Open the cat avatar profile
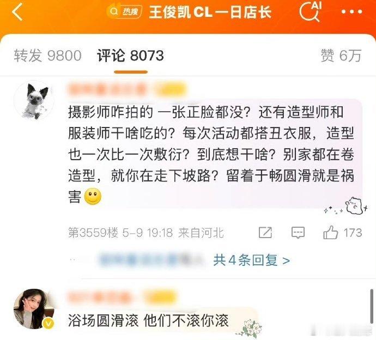 tap(34, 100)
